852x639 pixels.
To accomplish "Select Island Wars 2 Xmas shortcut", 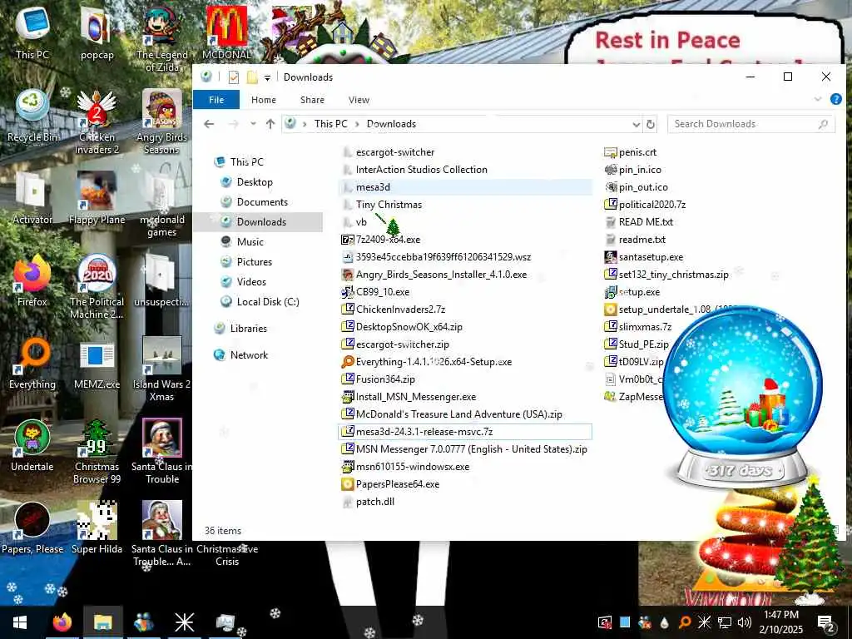I will click(162, 369).
